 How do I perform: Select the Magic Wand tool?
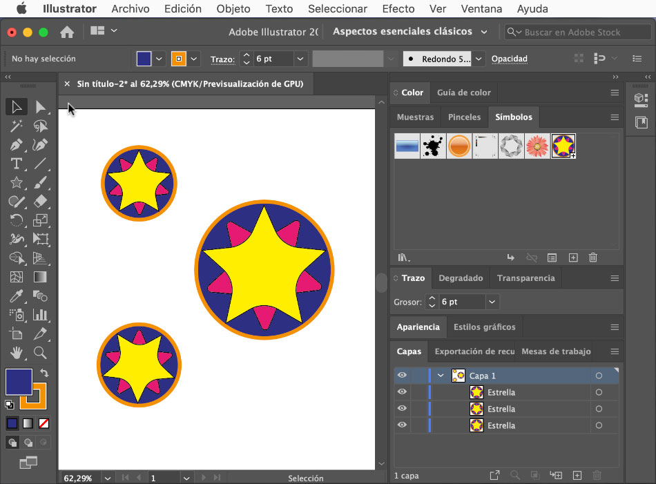point(17,126)
